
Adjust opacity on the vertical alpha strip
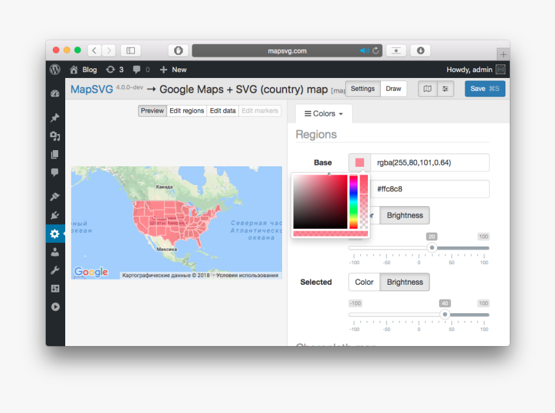click(364, 202)
